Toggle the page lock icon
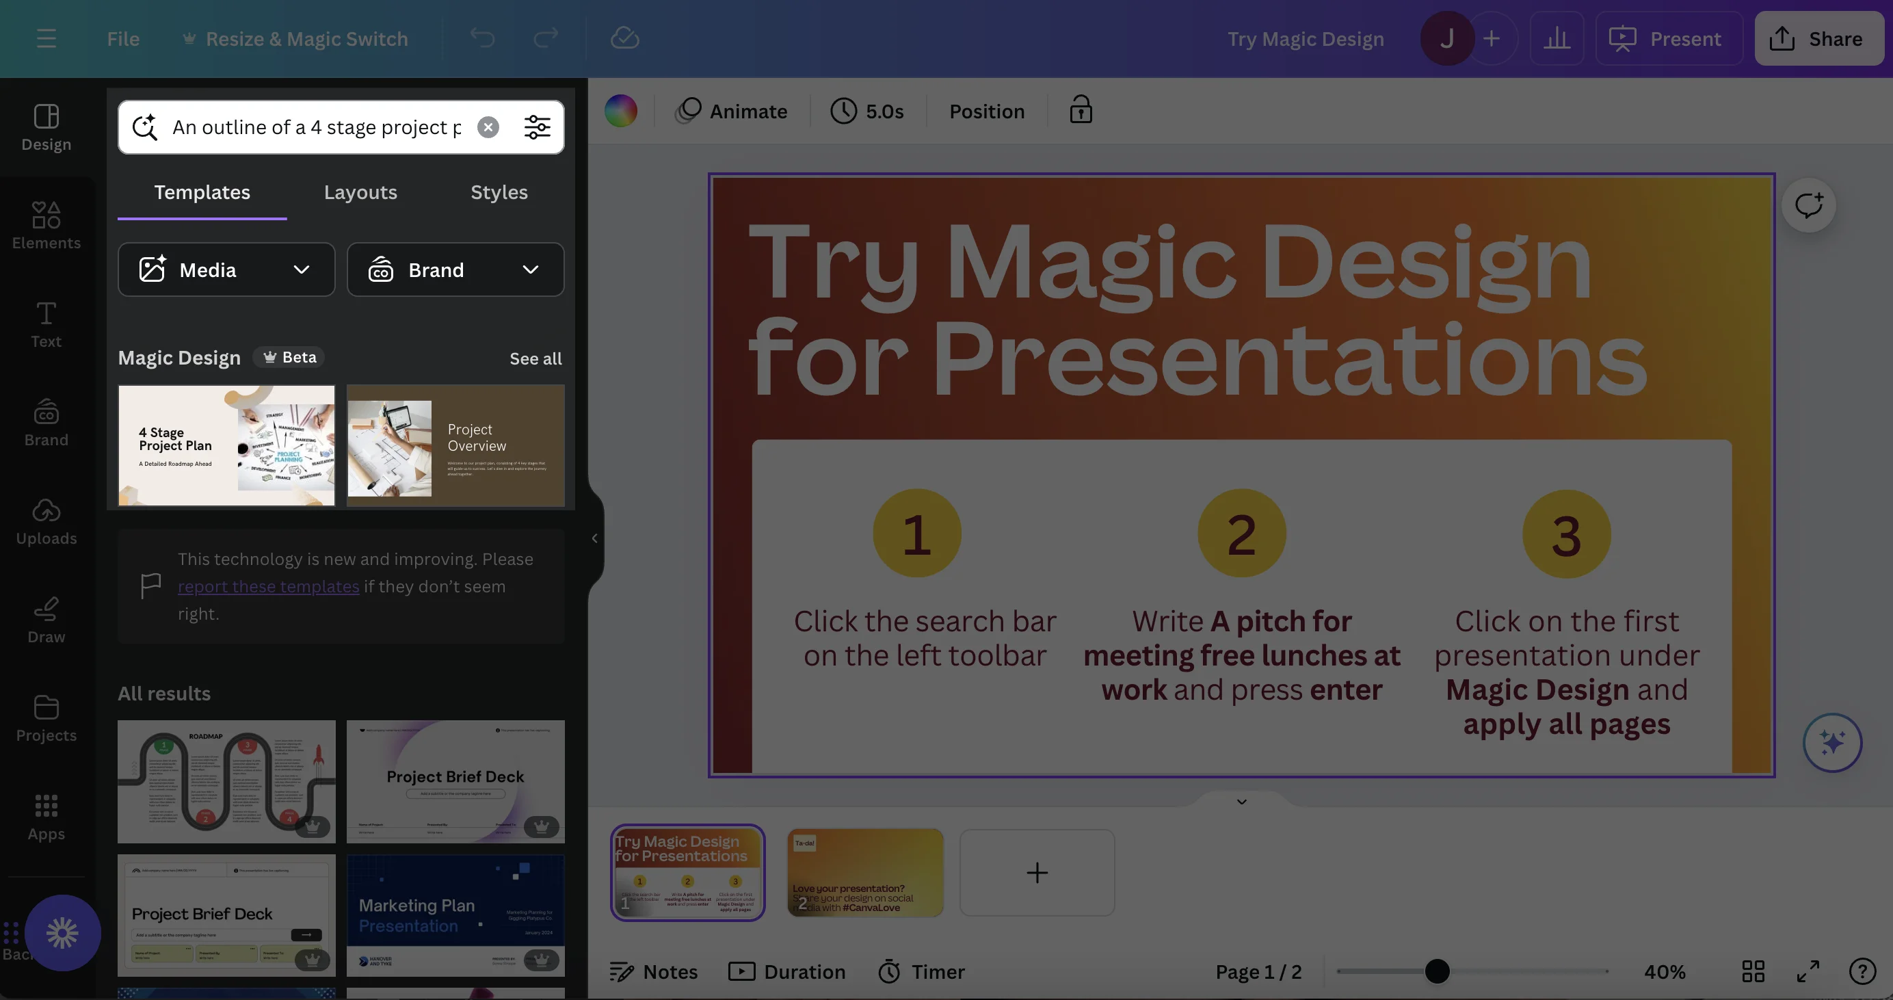 (1081, 110)
